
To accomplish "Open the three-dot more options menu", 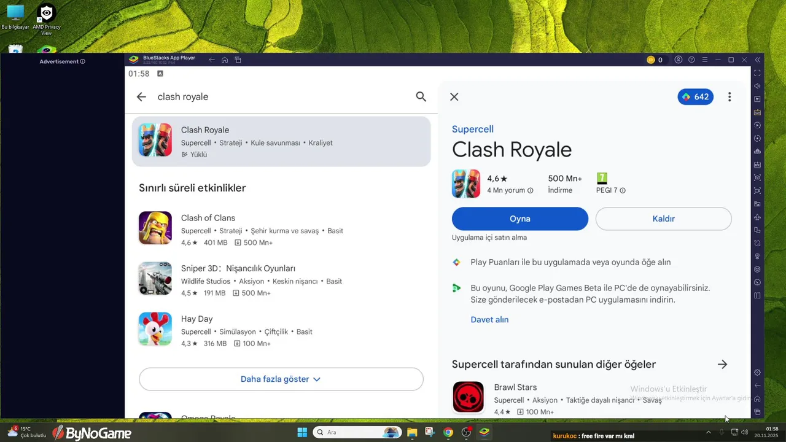I will [x=730, y=96].
